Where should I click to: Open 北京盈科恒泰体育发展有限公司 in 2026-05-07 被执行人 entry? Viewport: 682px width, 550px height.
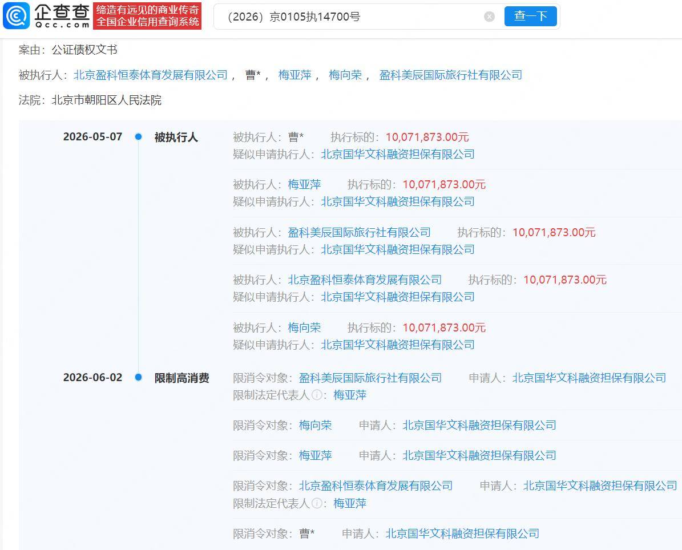pyautogui.click(x=365, y=280)
